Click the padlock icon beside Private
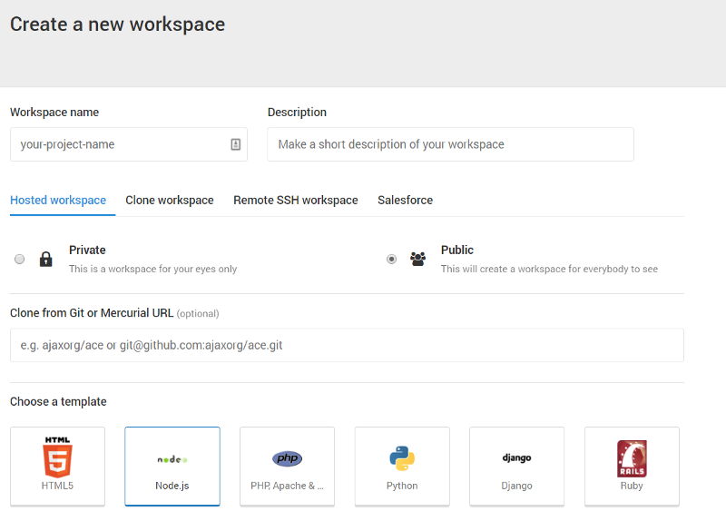This screenshot has width=726, height=521. (46, 259)
